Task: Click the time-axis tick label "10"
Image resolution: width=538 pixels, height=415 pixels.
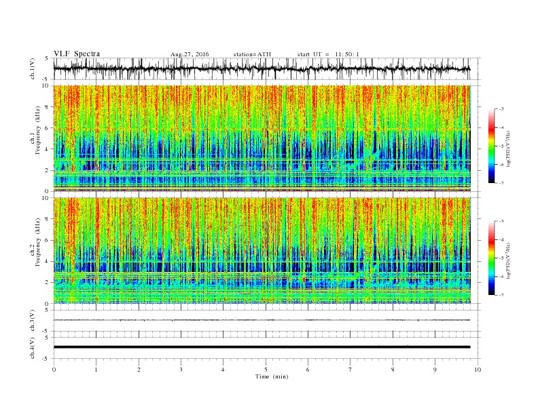Action: (478, 370)
